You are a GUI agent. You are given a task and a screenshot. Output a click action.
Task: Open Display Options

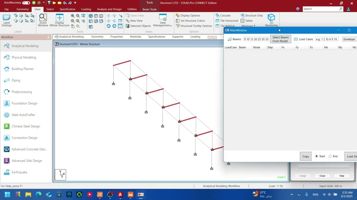click(188, 16)
